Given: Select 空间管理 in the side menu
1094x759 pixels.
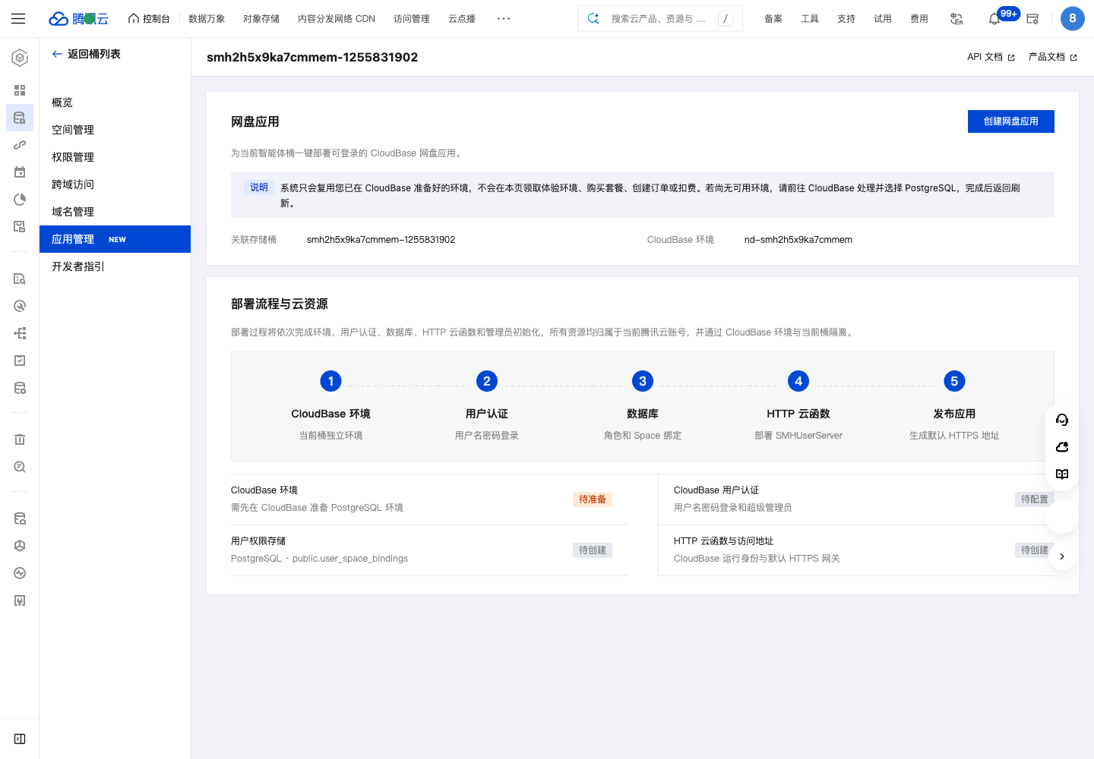Looking at the screenshot, I should pyautogui.click(x=115, y=130).
